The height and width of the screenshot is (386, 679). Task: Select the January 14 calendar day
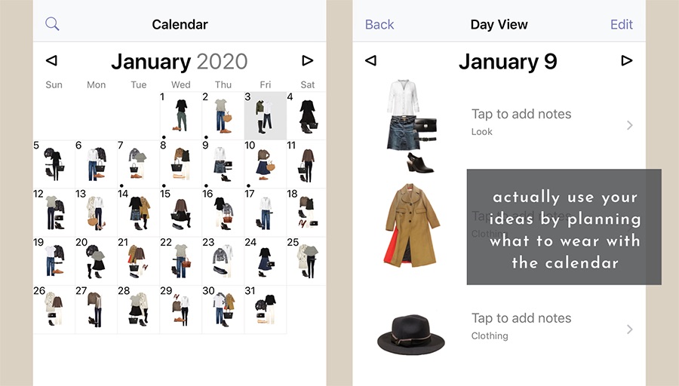coord(138,213)
